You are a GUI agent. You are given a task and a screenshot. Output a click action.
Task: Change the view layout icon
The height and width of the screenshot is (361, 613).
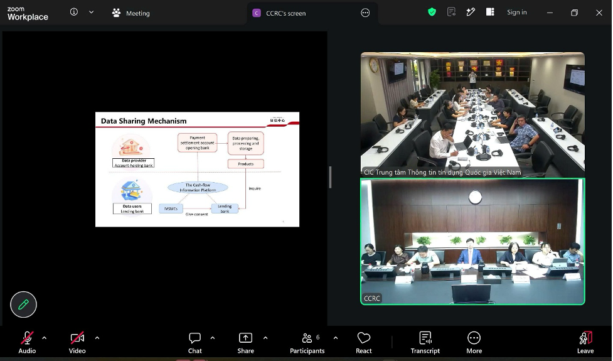[490, 12]
